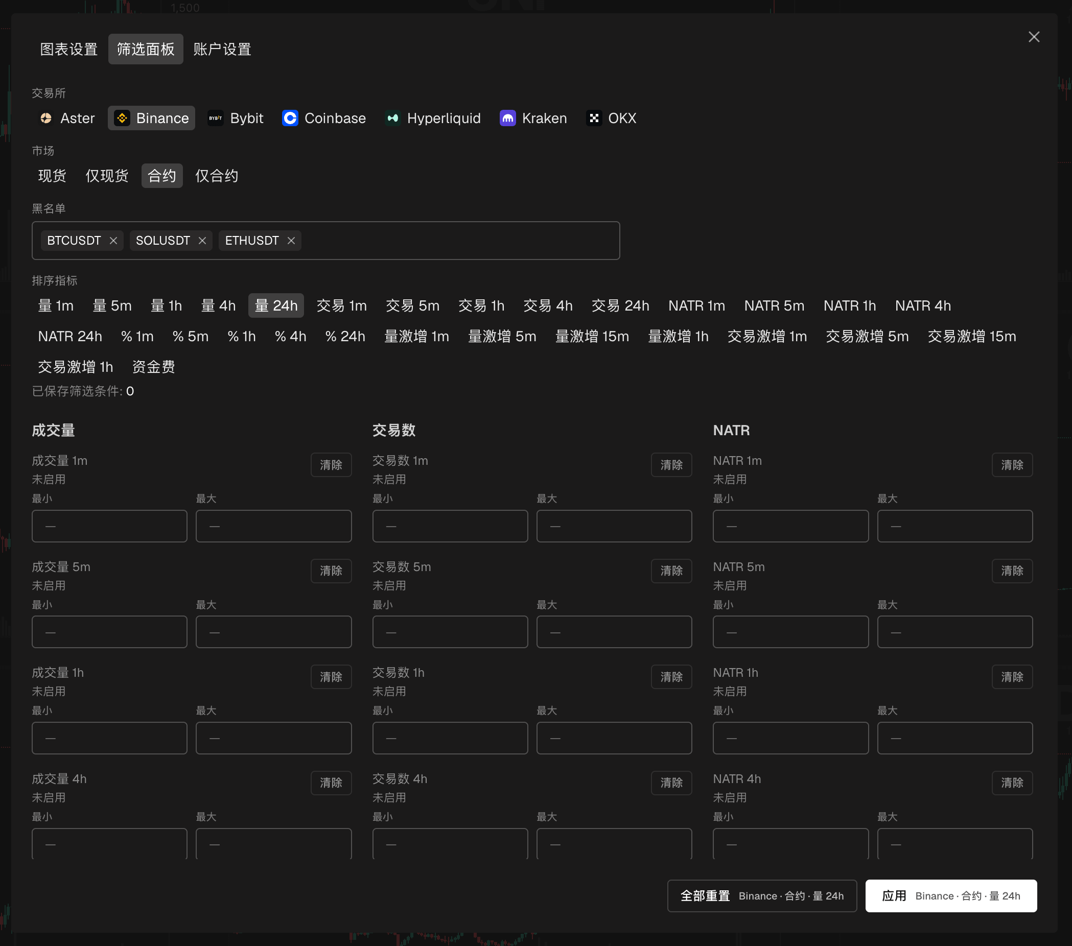The image size is (1072, 946).
Task: Clear the 交易数 5m filter
Action: (671, 571)
